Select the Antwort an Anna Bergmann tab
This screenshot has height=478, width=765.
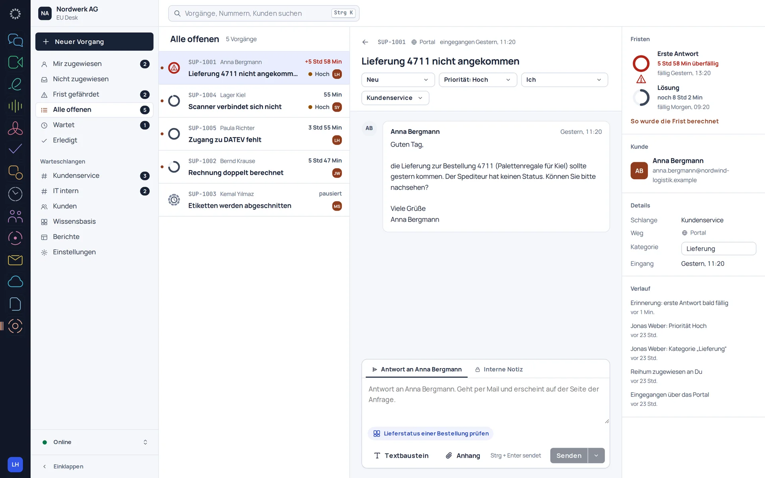click(x=417, y=369)
